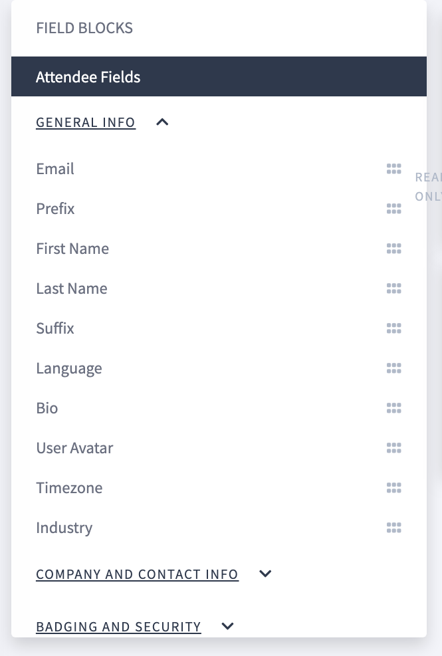Click the grid handle icon beside Last Name
The image size is (442, 656).
pos(393,288)
